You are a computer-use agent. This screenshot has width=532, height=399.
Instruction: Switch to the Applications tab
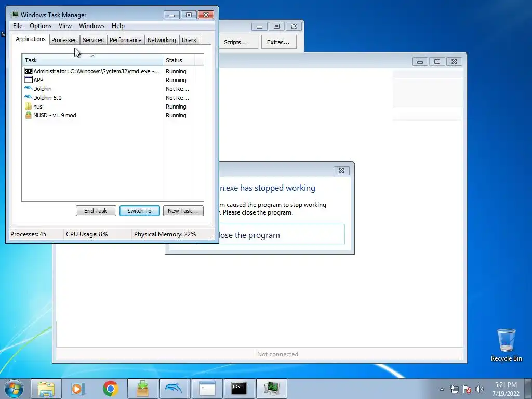coord(31,39)
